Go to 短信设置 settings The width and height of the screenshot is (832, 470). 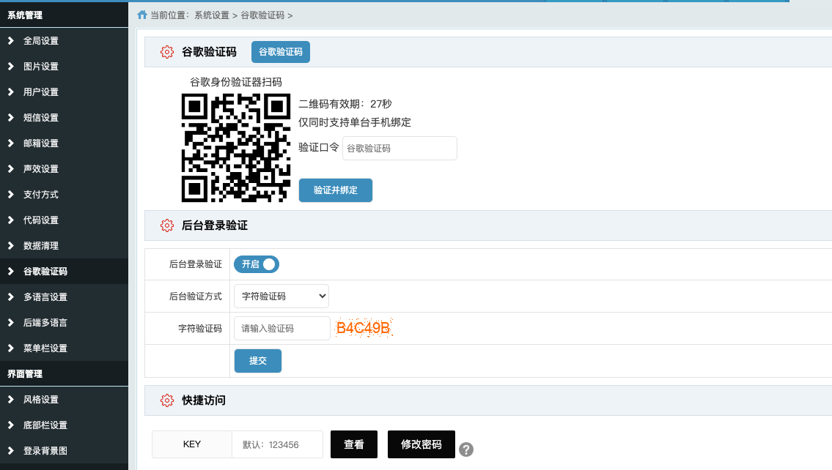tap(65, 118)
